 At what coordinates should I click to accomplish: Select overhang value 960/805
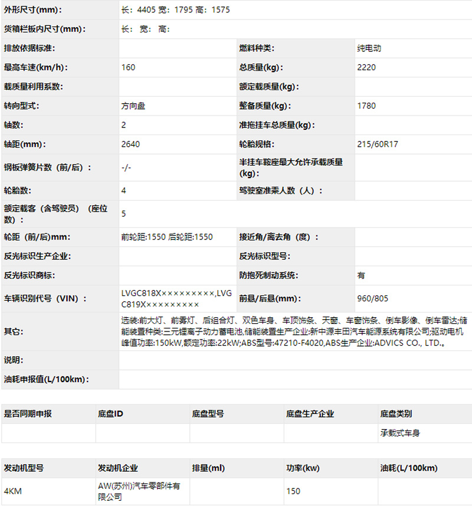point(372,298)
